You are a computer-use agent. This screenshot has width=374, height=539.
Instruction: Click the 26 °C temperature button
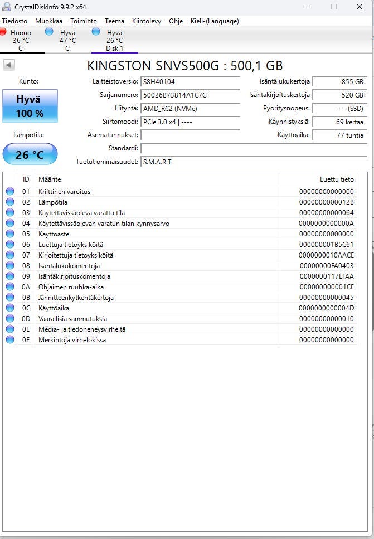point(30,154)
